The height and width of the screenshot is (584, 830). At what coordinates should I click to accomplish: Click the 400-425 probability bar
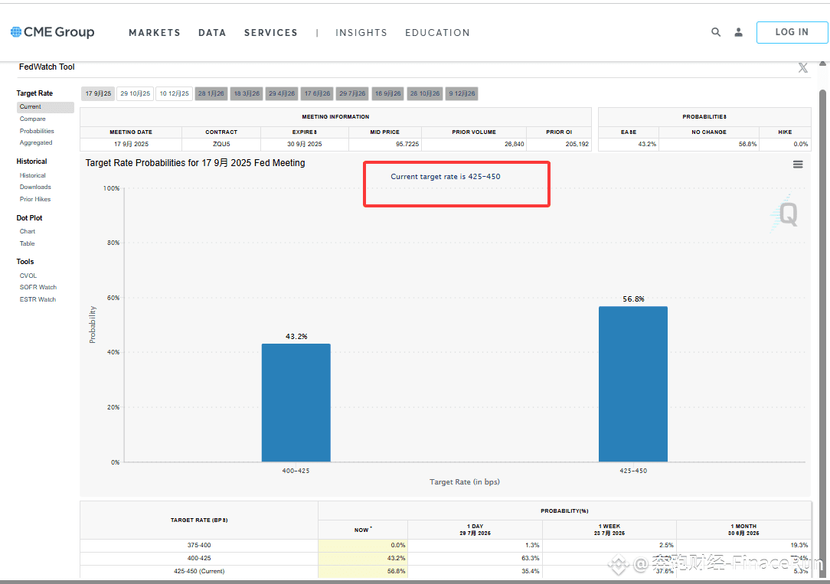296,403
